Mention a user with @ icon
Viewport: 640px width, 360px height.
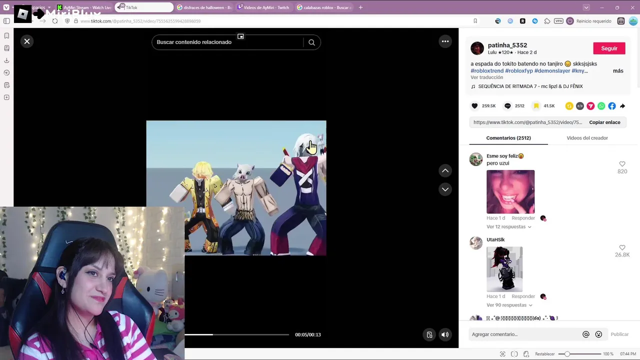point(586,334)
